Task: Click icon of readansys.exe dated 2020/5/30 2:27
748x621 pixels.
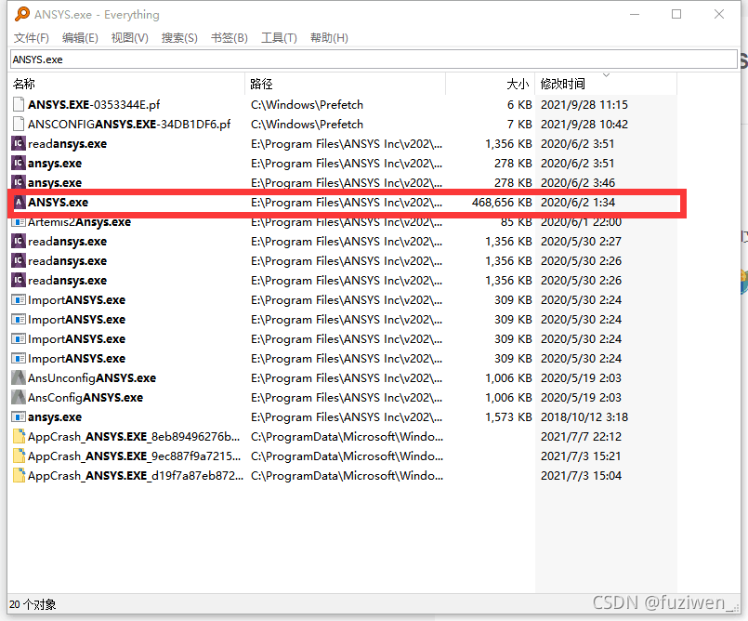Action: [x=19, y=241]
